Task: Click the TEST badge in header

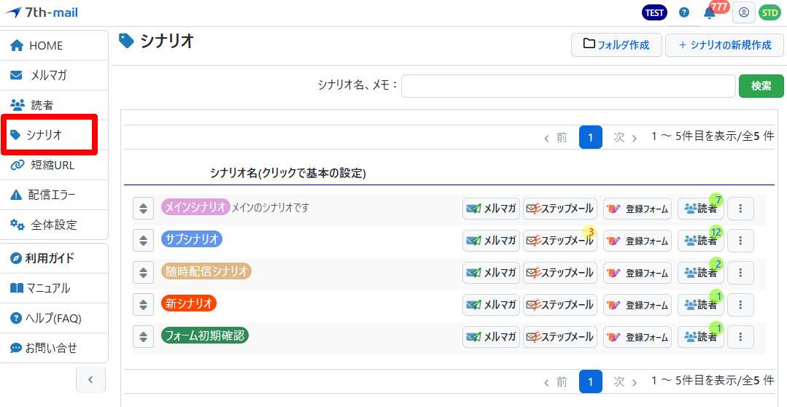Action: click(654, 12)
